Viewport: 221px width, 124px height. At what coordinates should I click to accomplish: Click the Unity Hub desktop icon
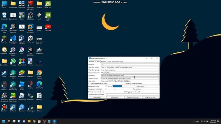(31, 39)
